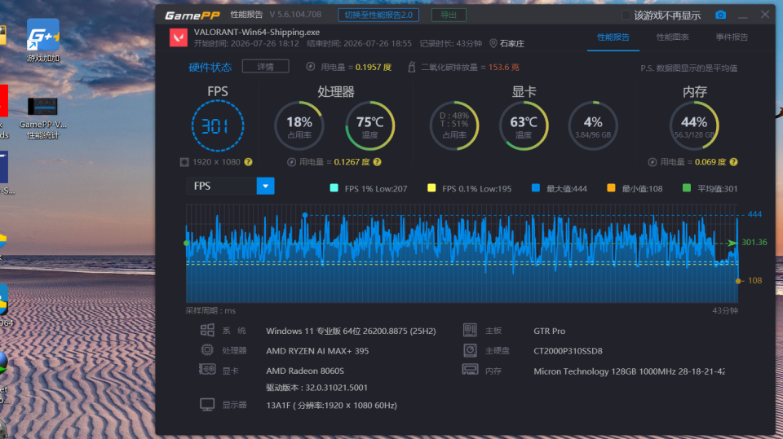Viewport: 783px width, 439px height.
Task: Click the AMD Radeon 8060S text
Action: 305,371
